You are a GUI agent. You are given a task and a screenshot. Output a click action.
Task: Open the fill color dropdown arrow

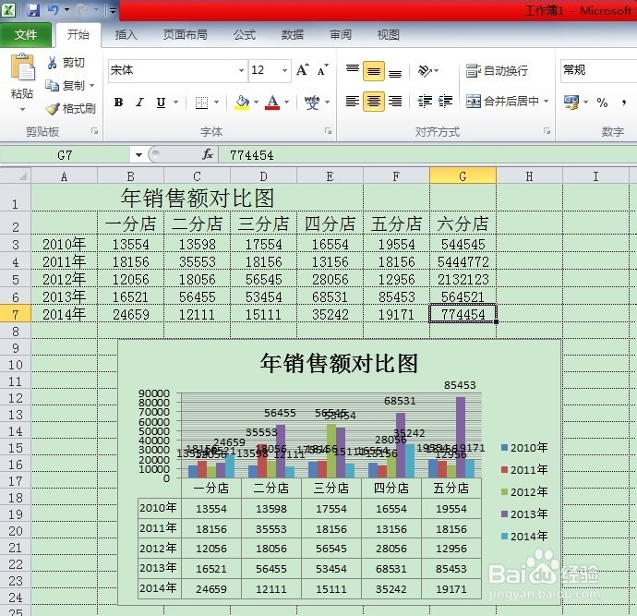[x=256, y=103]
